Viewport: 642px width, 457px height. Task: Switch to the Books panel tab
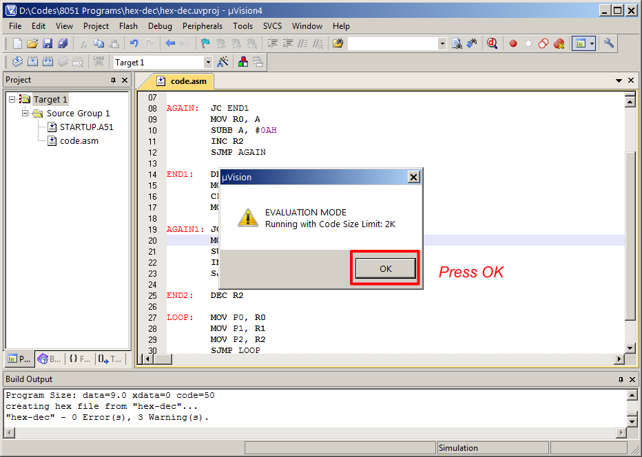point(50,359)
